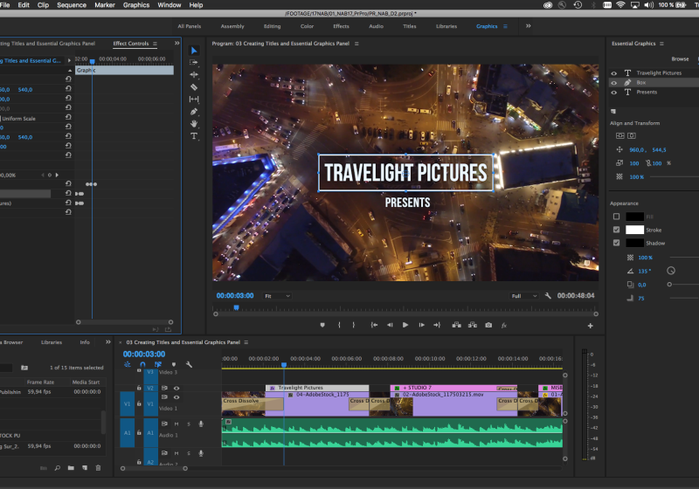The width and height of the screenshot is (699, 489).
Task: Disable the Stroke checkbox
Action: click(x=617, y=230)
